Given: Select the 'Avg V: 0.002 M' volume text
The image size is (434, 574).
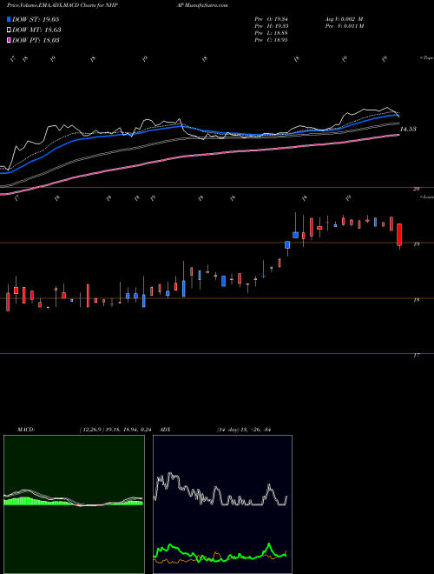Looking at the screenshot, I should pos(343,19).
